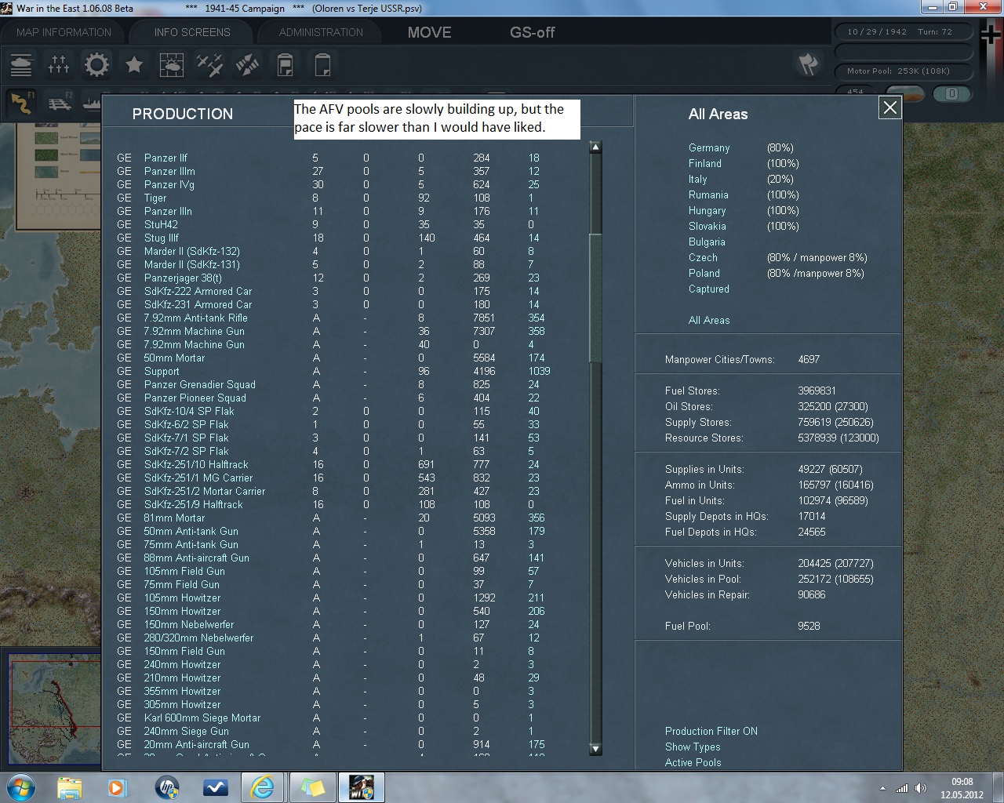Open Internet Explorer from the taskbar
The image size is (1004, 803).
coord(263,787)
